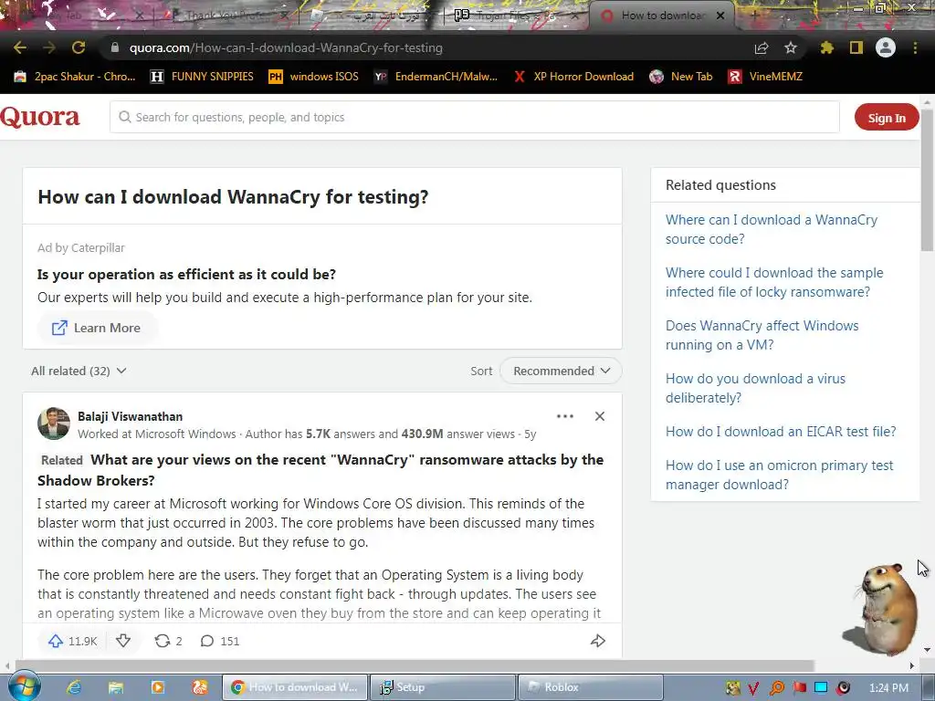This screenshot has width=935, height=701.
Task: Open the New Tab bookmark
Action: point(681,77)
